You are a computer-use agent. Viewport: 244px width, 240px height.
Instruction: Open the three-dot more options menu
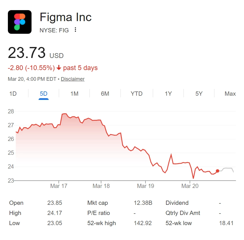(75, 30)
